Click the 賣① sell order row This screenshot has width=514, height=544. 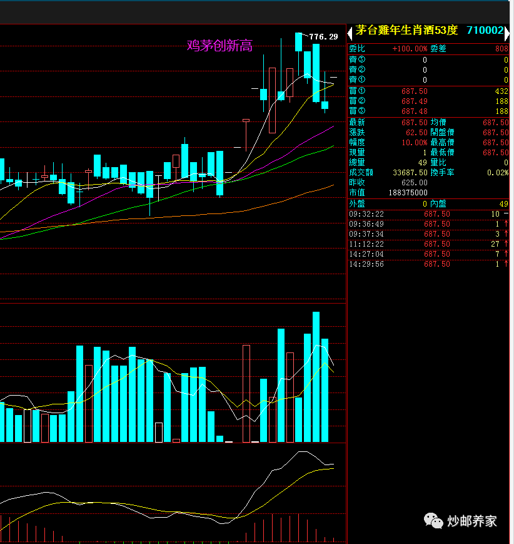[428, 80]
